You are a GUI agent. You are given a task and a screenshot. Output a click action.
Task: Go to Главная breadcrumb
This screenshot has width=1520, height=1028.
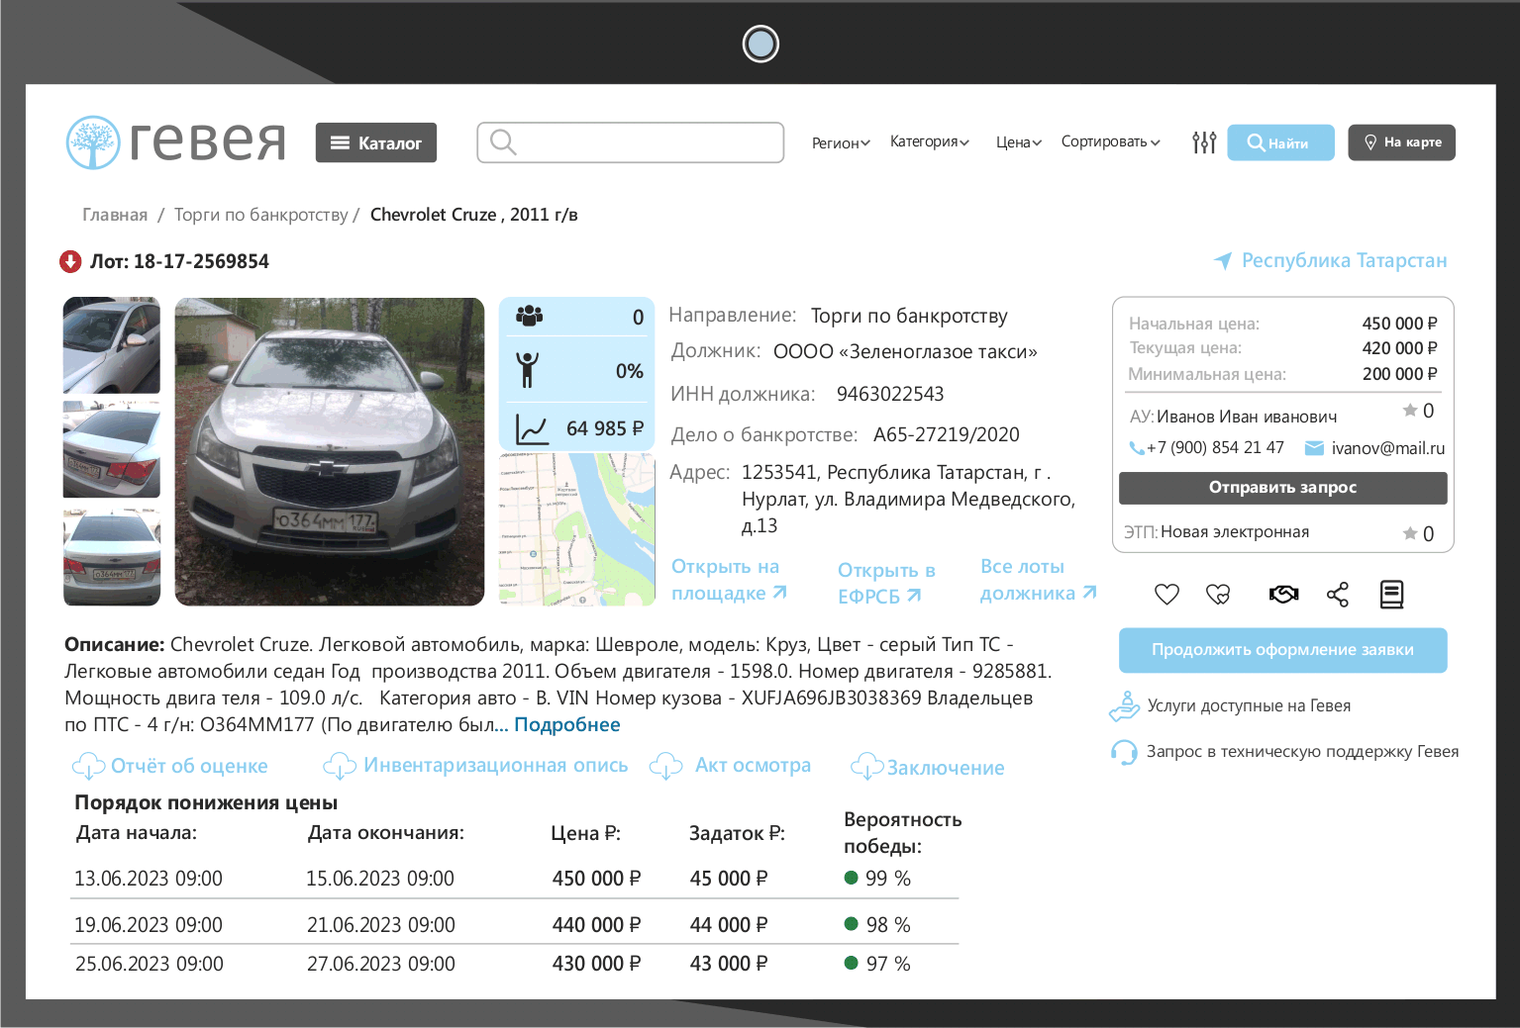(115, 215)
